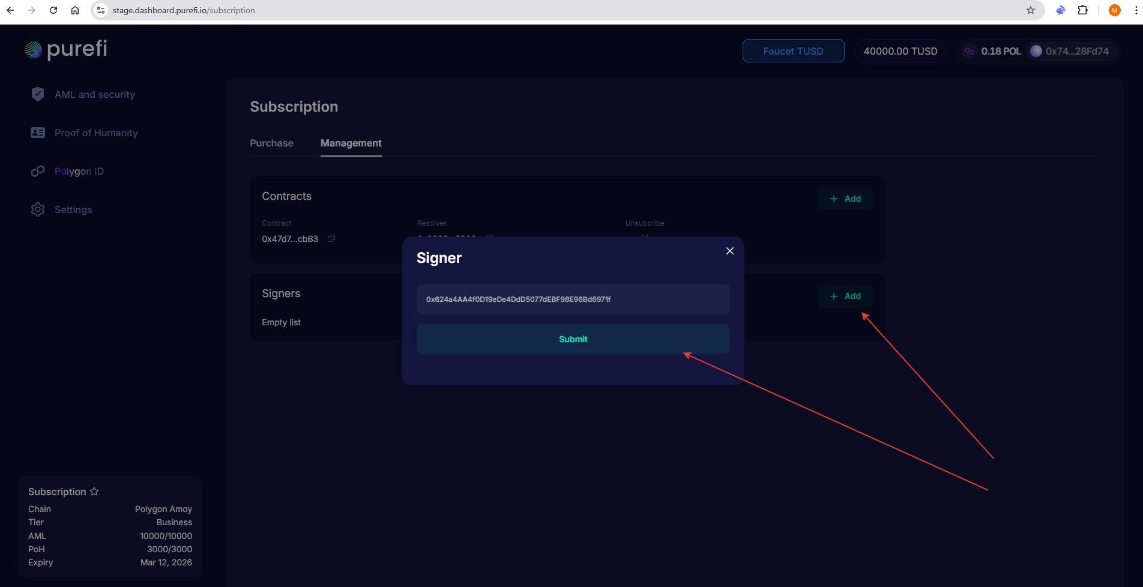Reload the page in the browser
This screenshot has width=1143, height=587.
[x=53, y=10]
